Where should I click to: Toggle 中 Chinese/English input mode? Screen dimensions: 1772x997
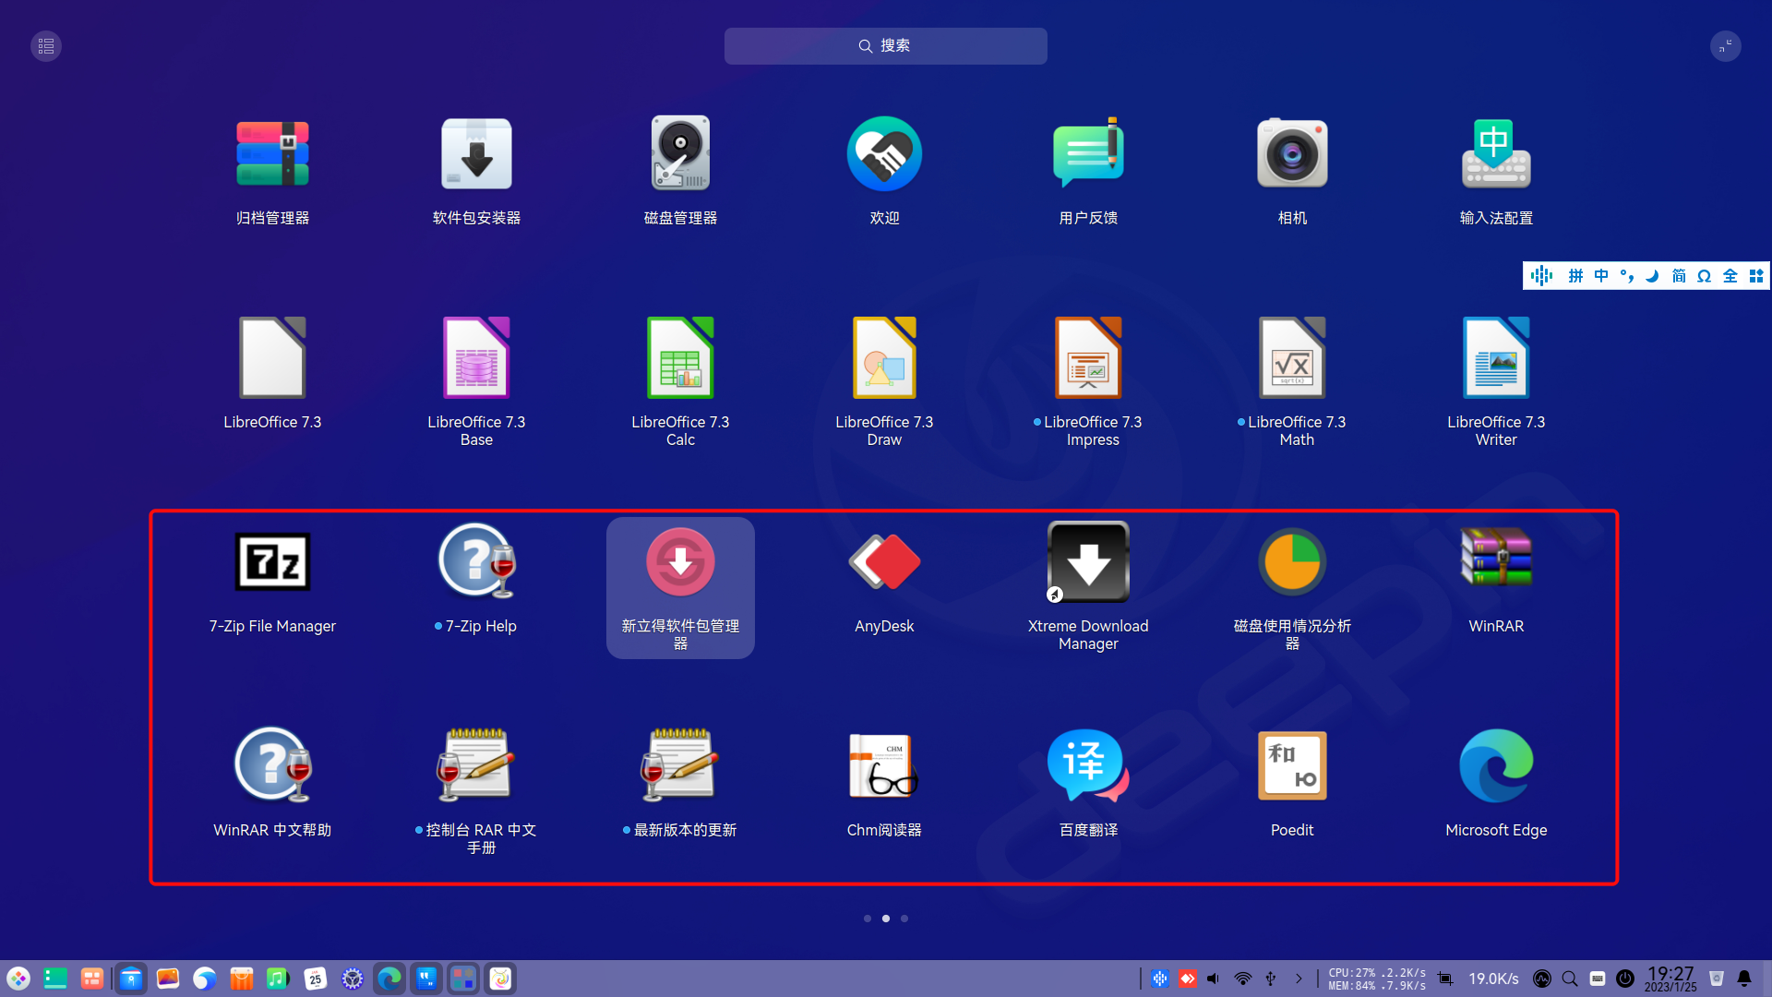point(1601,276)
